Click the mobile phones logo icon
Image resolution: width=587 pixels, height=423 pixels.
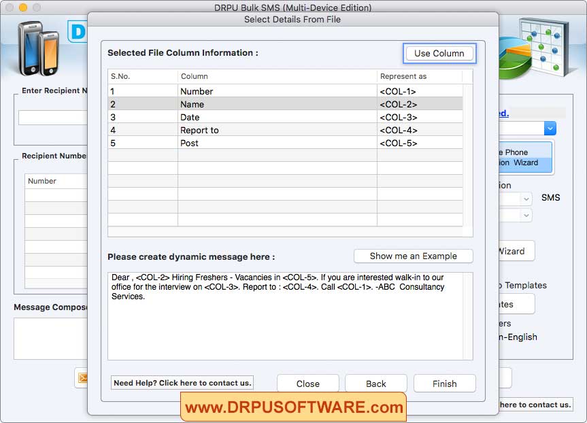[x=39, y=48]
